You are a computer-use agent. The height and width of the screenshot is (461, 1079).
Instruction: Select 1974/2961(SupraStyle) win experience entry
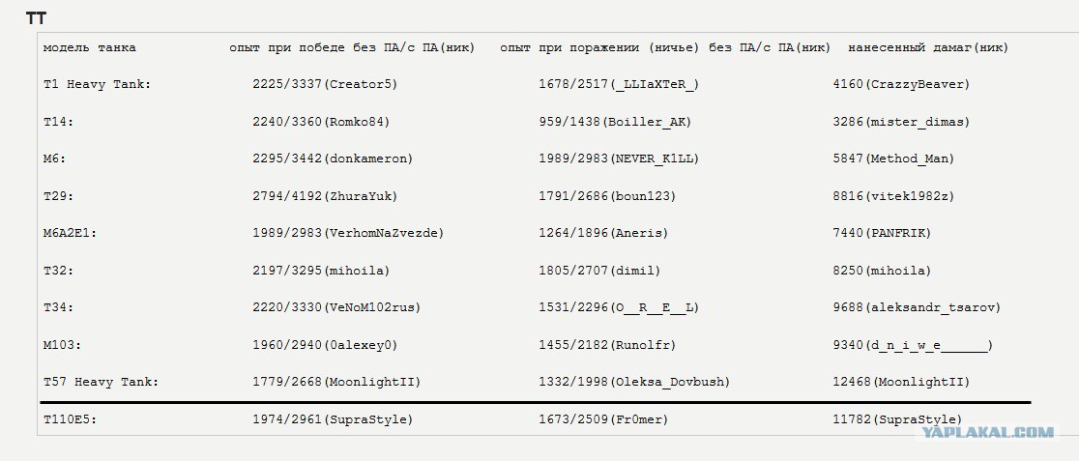tap(333, 419)
